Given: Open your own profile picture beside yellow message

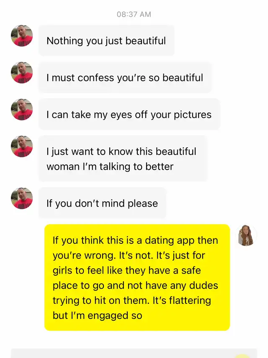Looking at the screenshot, I should pos(246,235).
